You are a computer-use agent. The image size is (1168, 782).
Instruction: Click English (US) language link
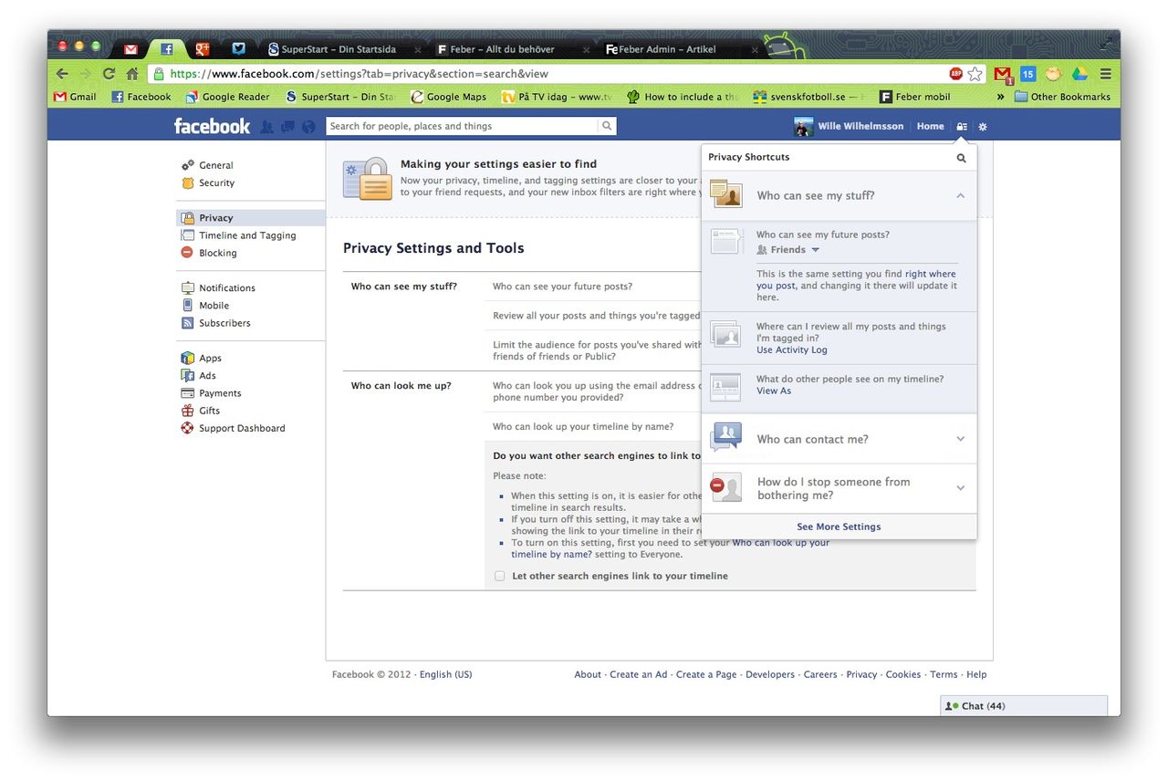[445, 674]
